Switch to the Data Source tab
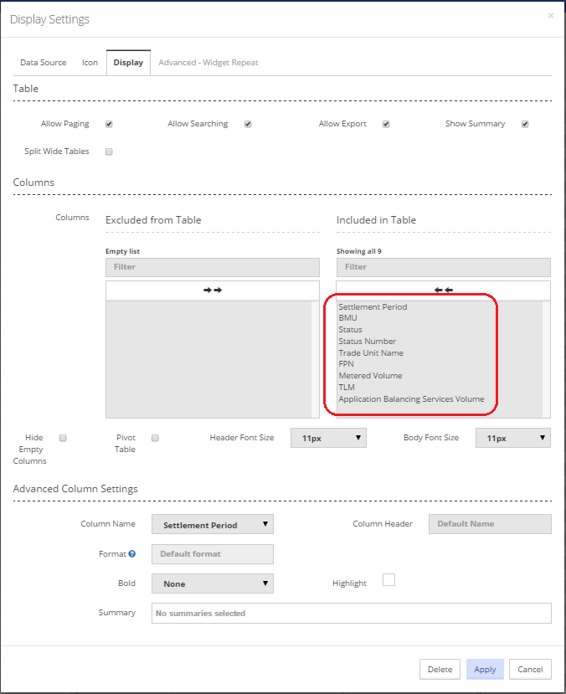566x694 pixels. (x=44, y=63)
